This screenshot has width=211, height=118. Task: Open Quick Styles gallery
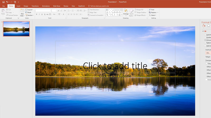click(x=131, y=13)
